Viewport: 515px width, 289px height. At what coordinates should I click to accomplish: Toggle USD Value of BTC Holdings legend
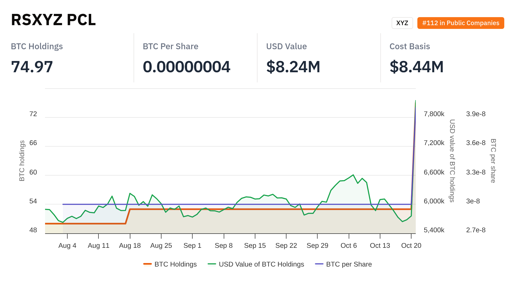(x=261, y=264)
